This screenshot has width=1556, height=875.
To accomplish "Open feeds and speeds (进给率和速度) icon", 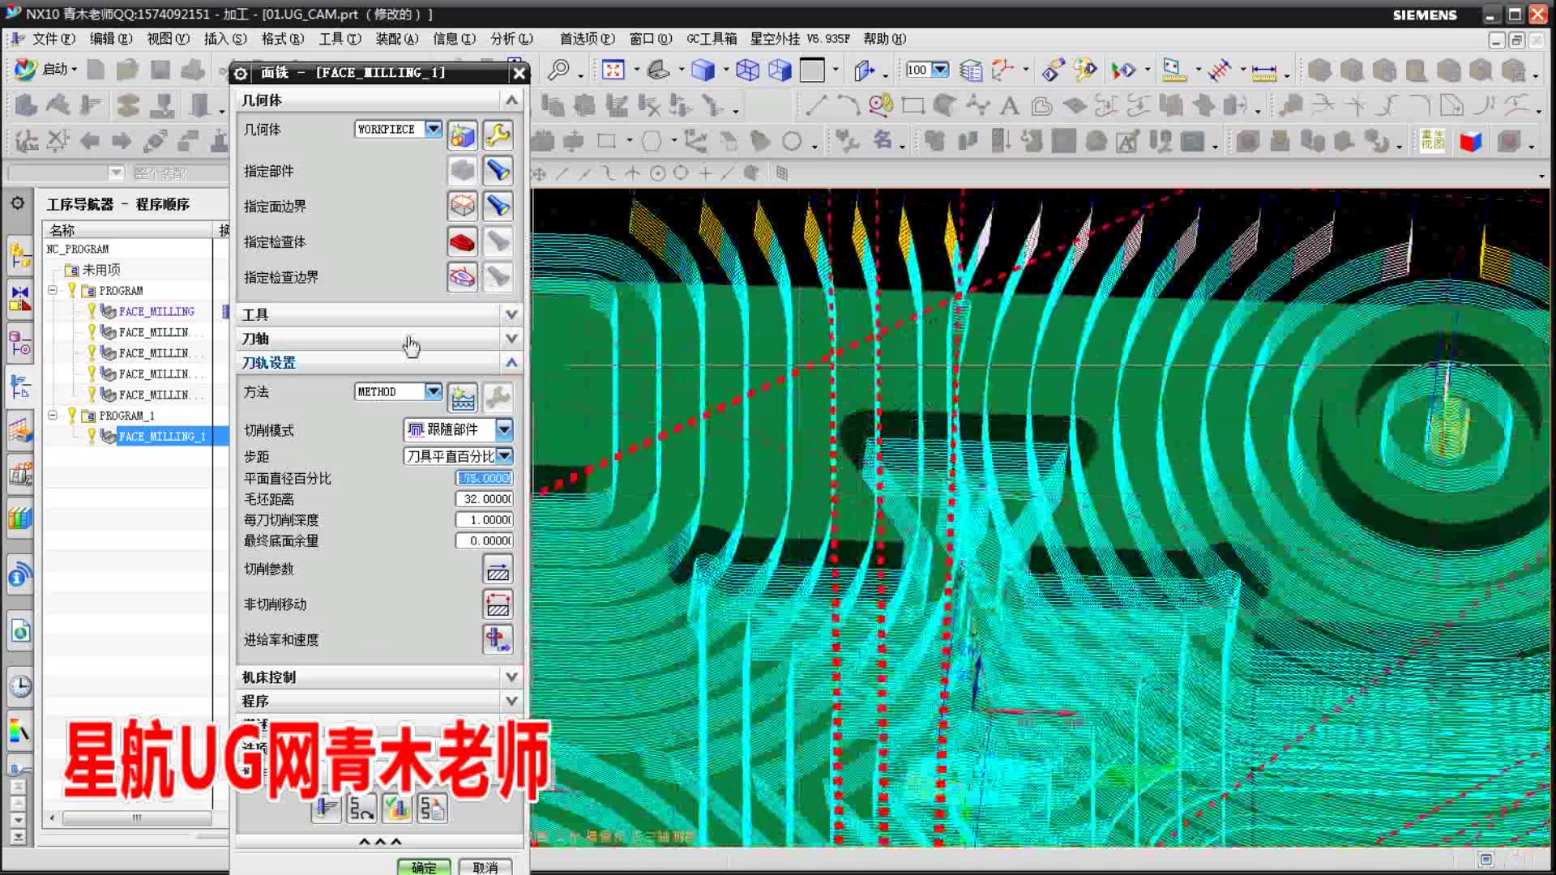I will click(x=498, y=639).
